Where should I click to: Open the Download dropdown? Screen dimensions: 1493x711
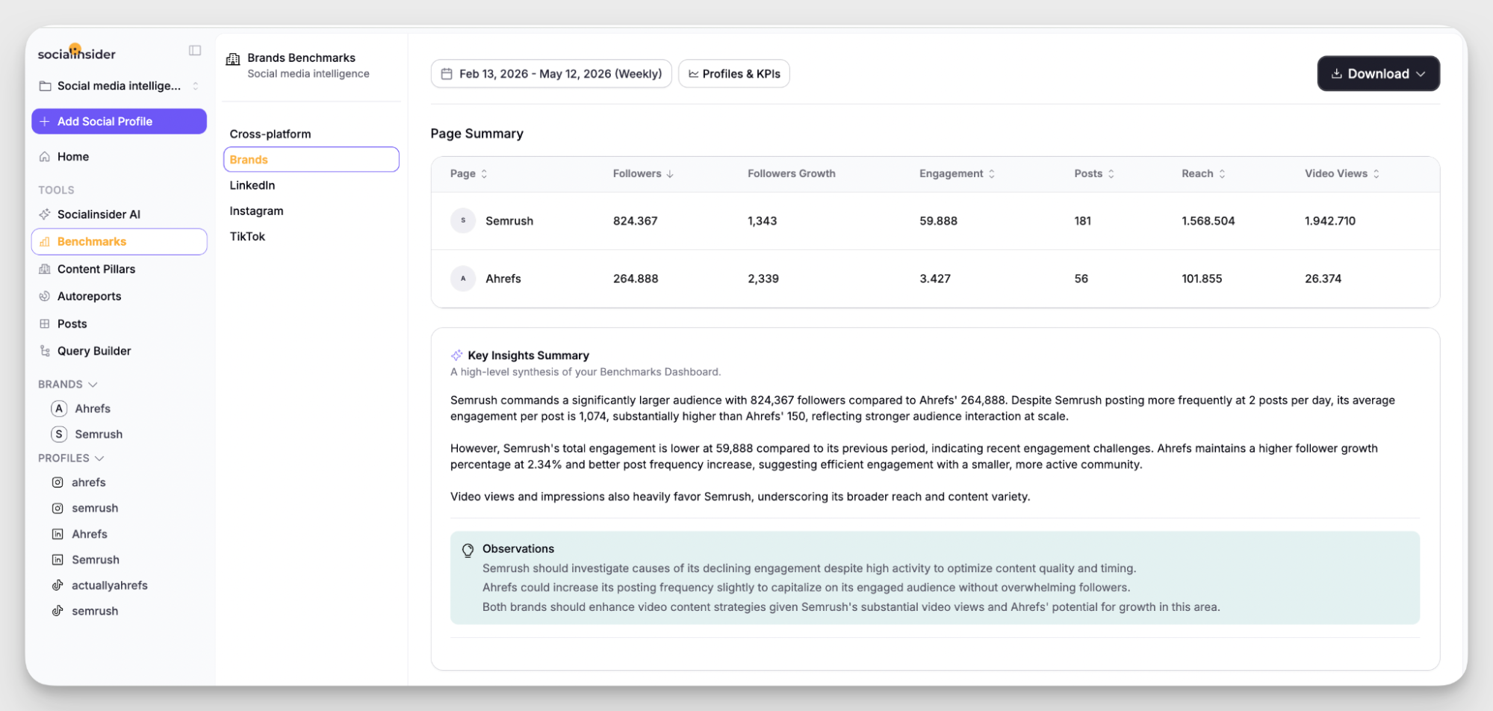click(x=1378, y=74)
